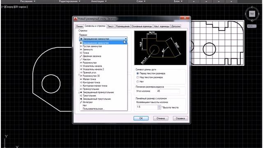
Task: Select the Интеграл arrowhead
Action: pos(103,102)
